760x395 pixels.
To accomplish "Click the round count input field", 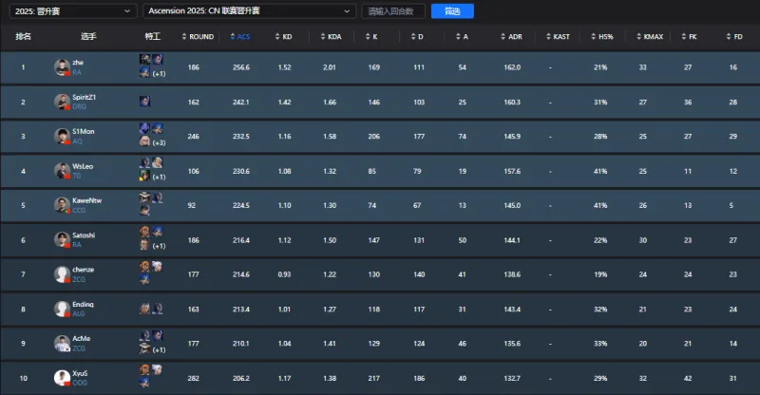I will [x=393, y=11].
